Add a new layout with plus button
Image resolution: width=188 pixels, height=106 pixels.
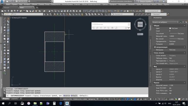tap(21, 99)
